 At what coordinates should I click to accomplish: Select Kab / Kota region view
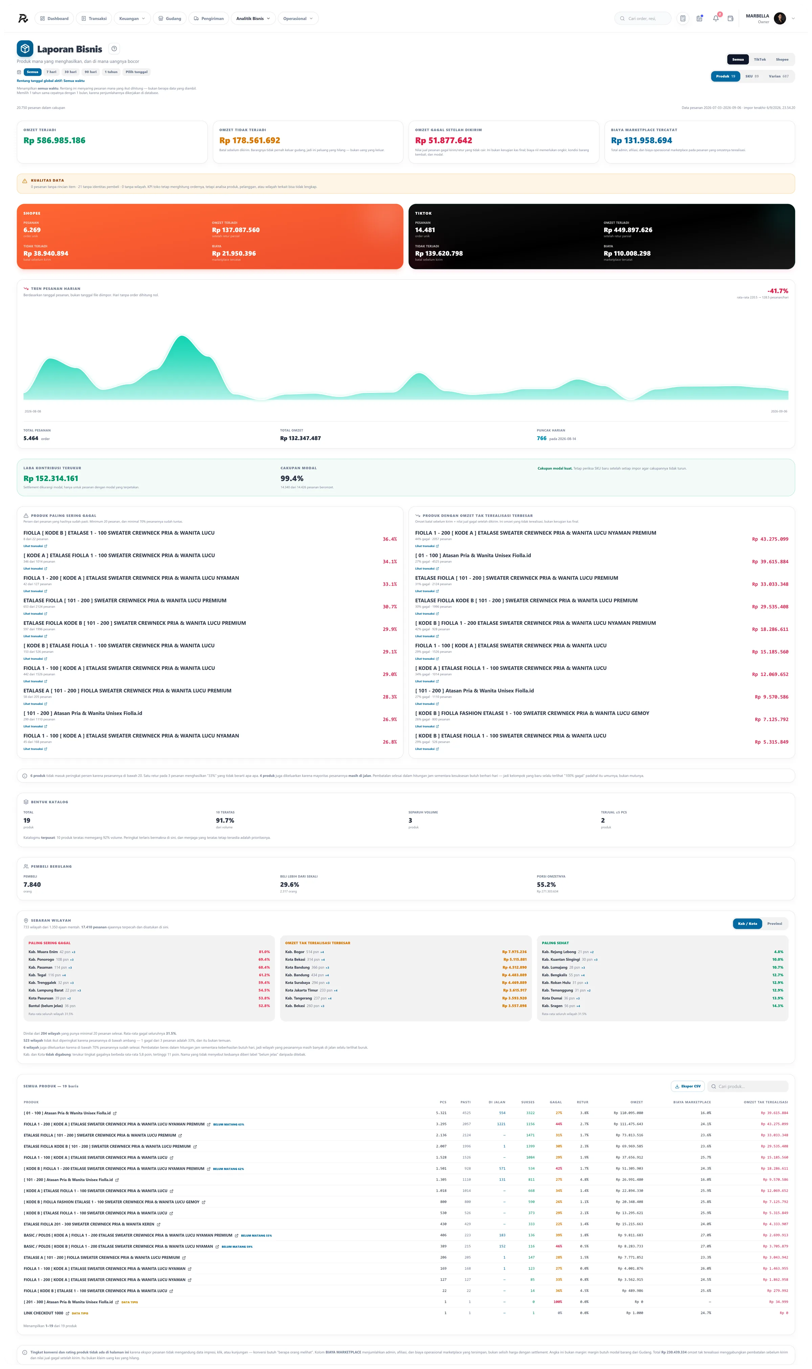747,924
